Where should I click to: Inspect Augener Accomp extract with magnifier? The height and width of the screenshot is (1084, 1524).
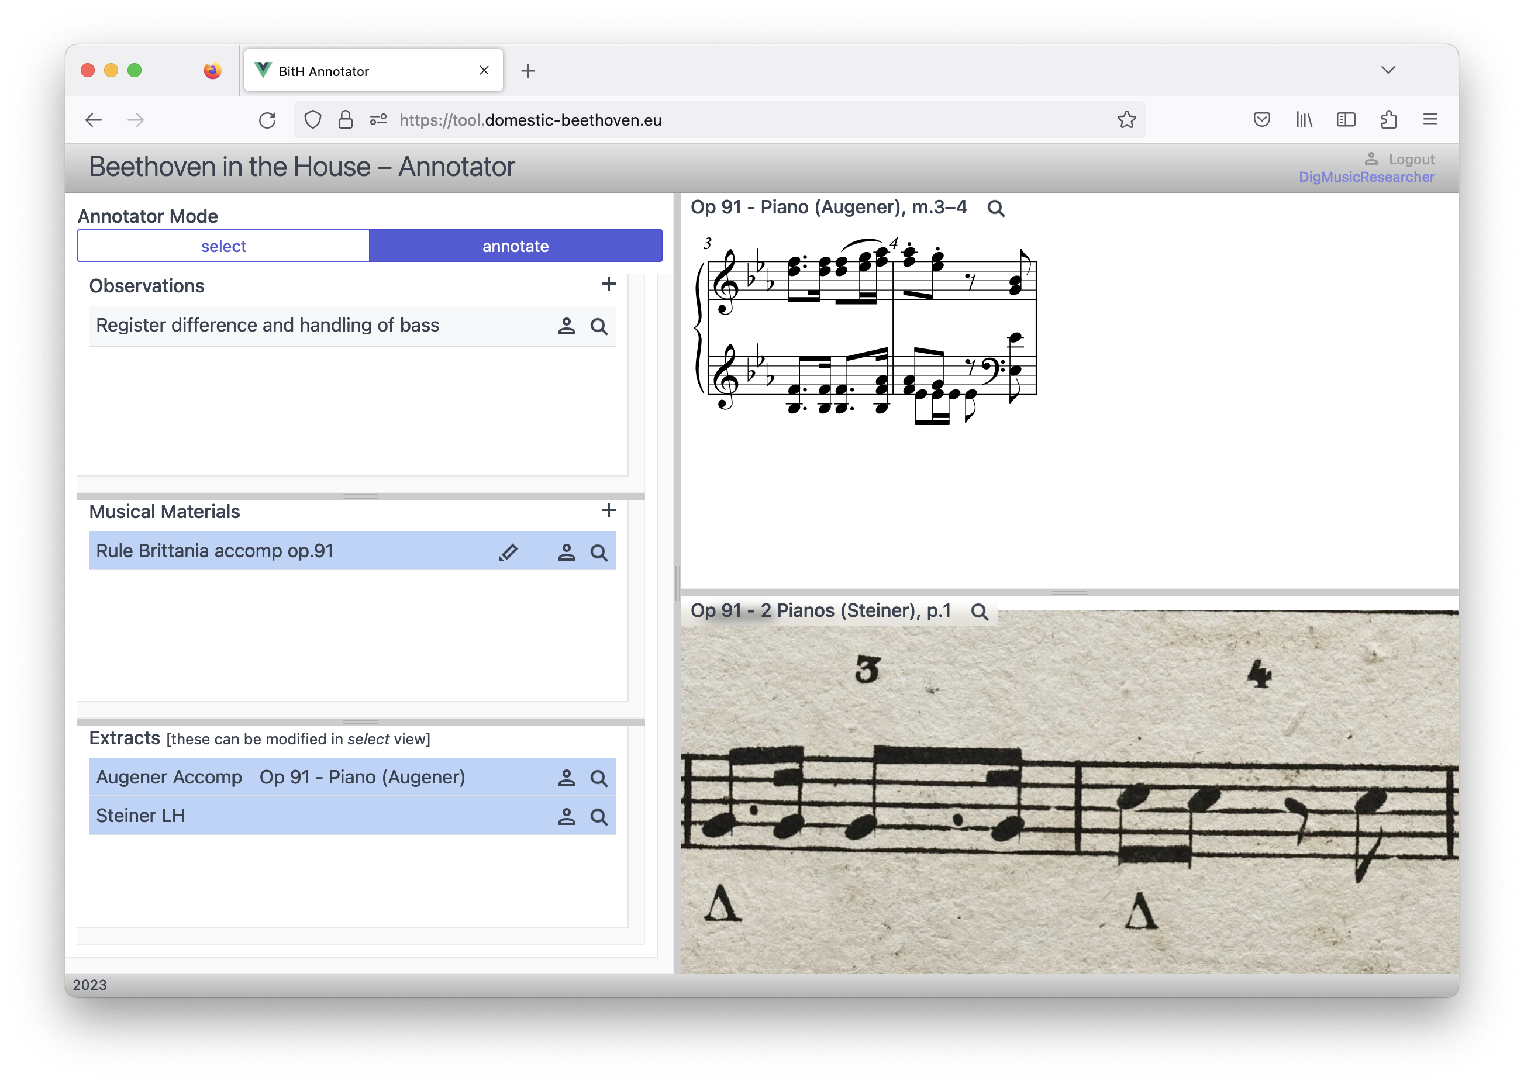599,778
